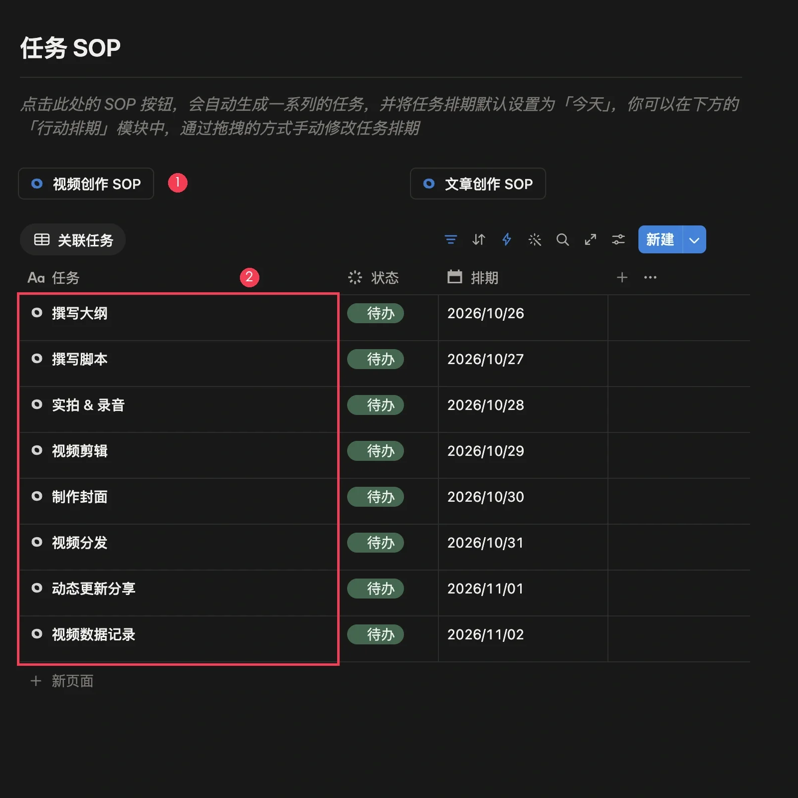Click the 视频剪辑 page circle icon
Image resolution: width=798 pixels, height=798 pixels.
coord(37,450)
